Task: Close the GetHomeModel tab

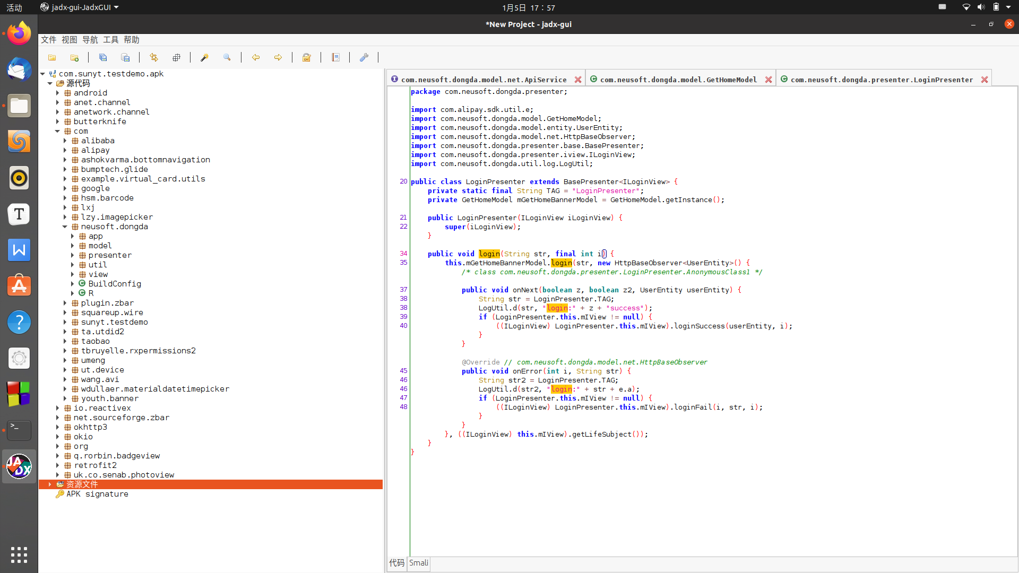Action: click(768, 80)
